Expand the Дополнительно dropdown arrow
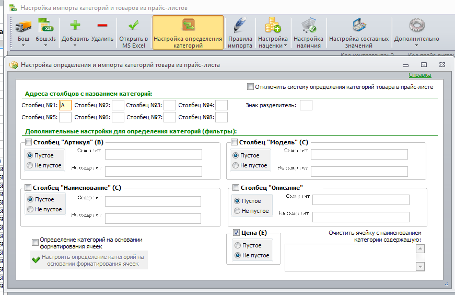 [x=417, y=46]
